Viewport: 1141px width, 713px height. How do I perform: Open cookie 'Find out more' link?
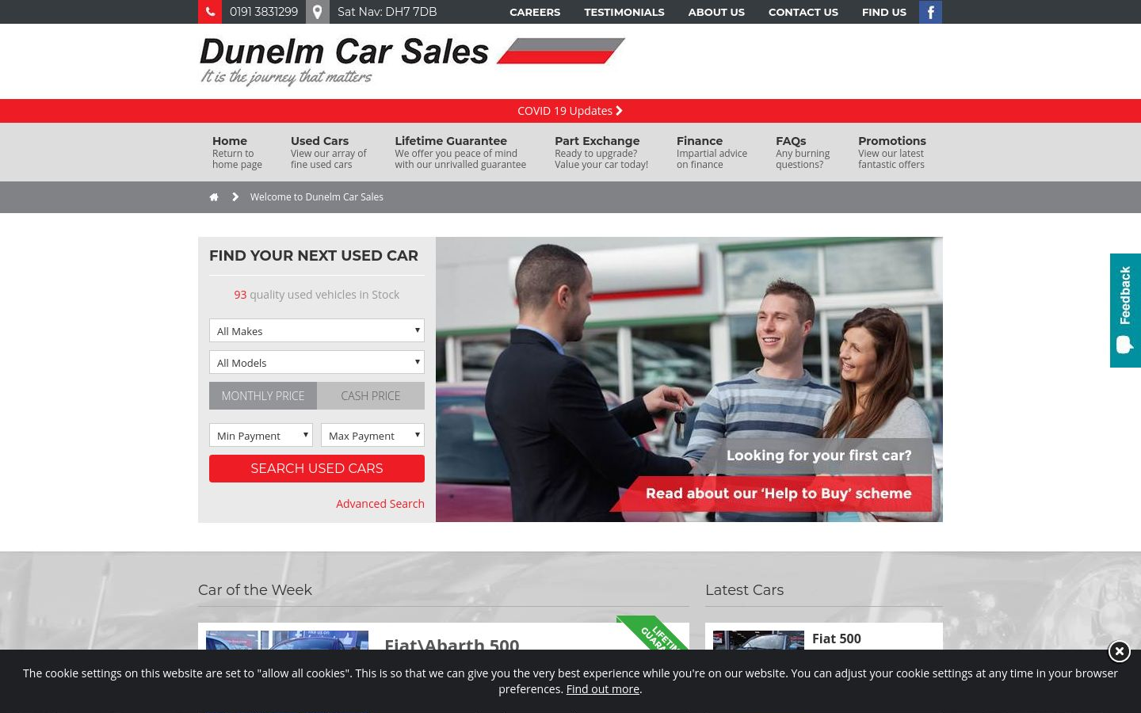click(602, 689)
